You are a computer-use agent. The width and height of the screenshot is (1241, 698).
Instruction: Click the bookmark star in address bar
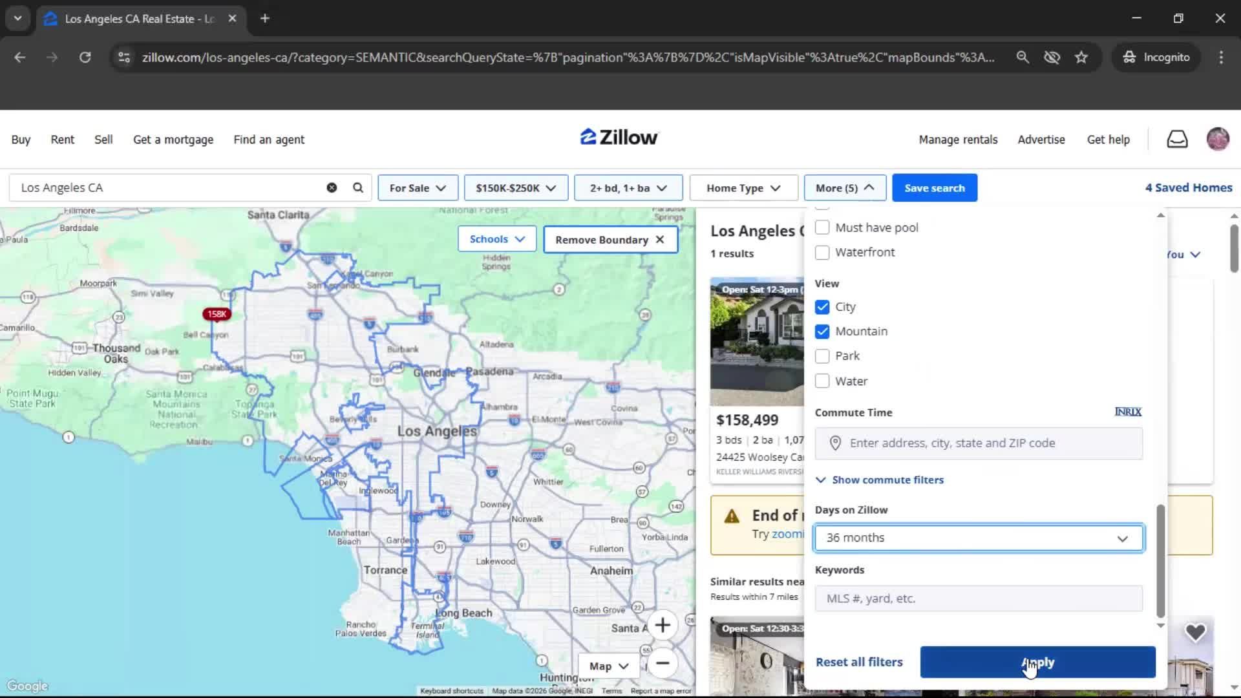(x=1081, y=57)
